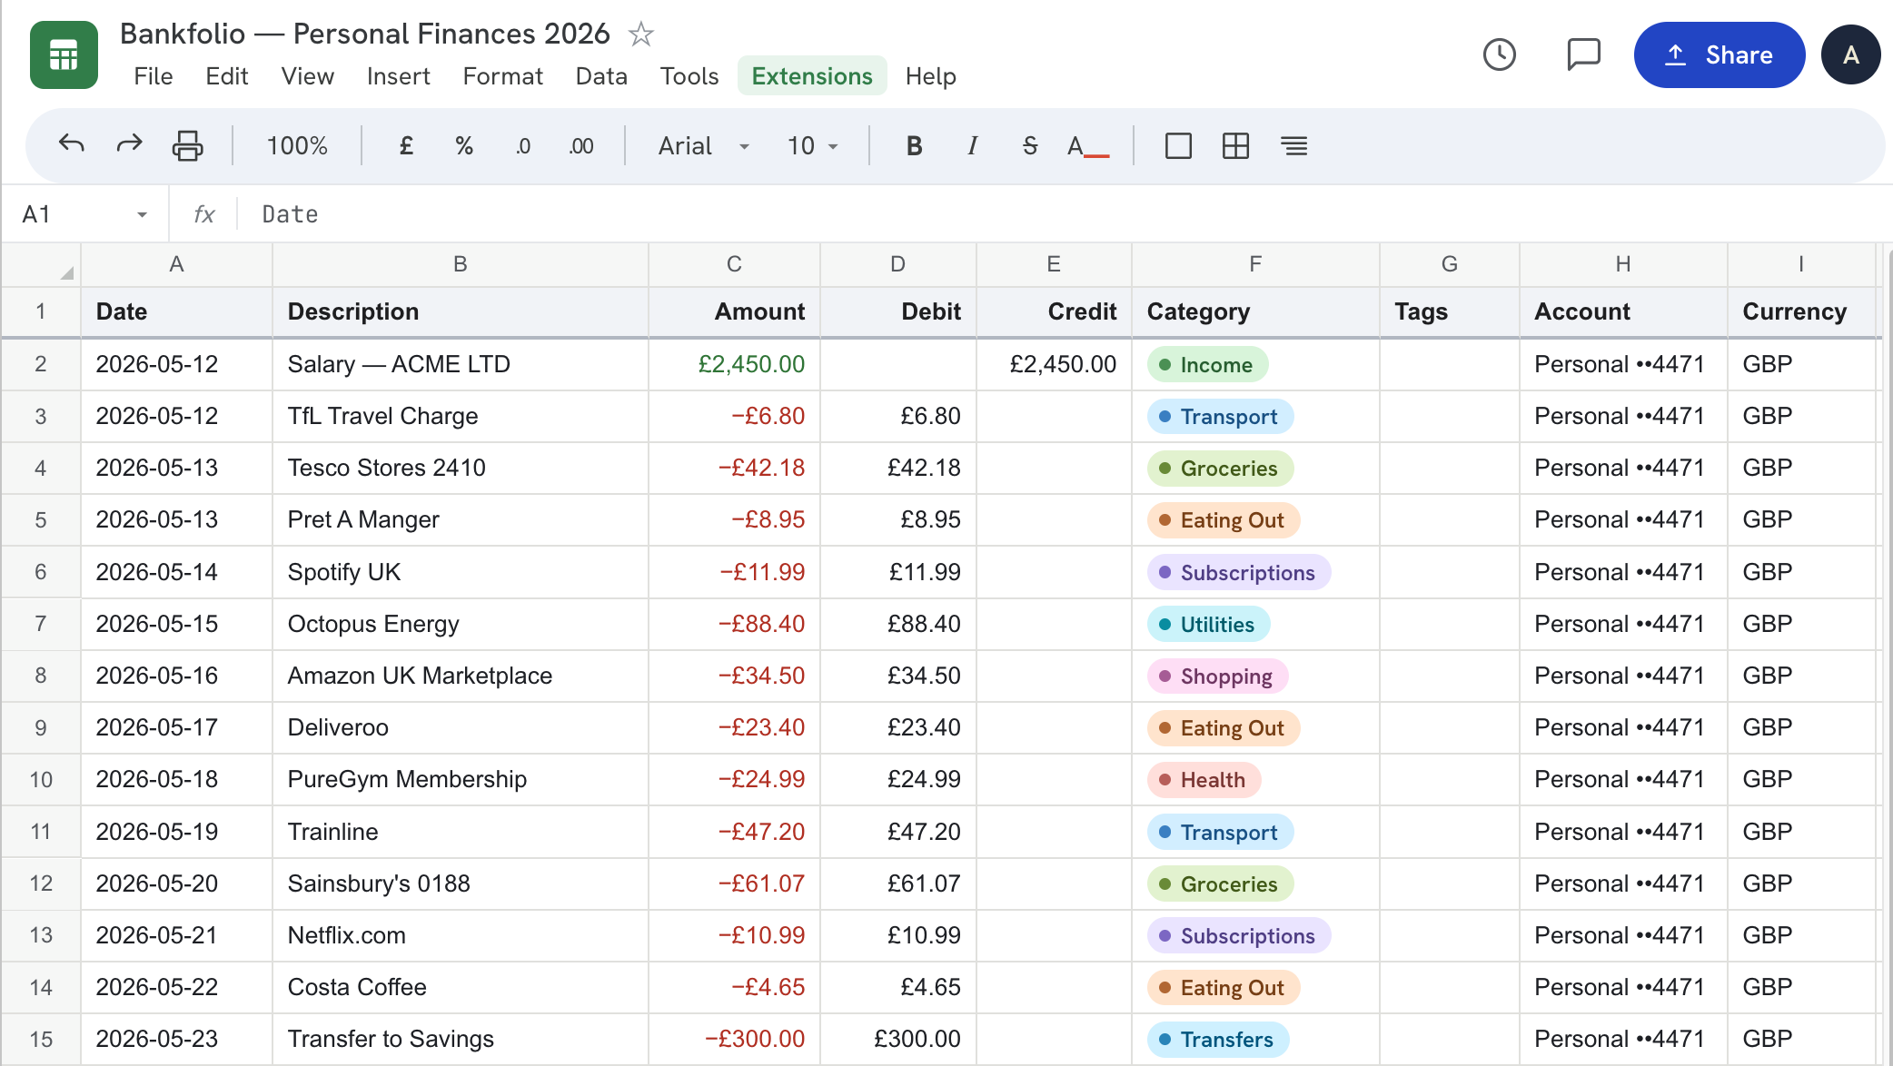This screenshot has height=1066, width=1893.
Task: Open the comments speech bubble icon
Action: (1583, 54)
